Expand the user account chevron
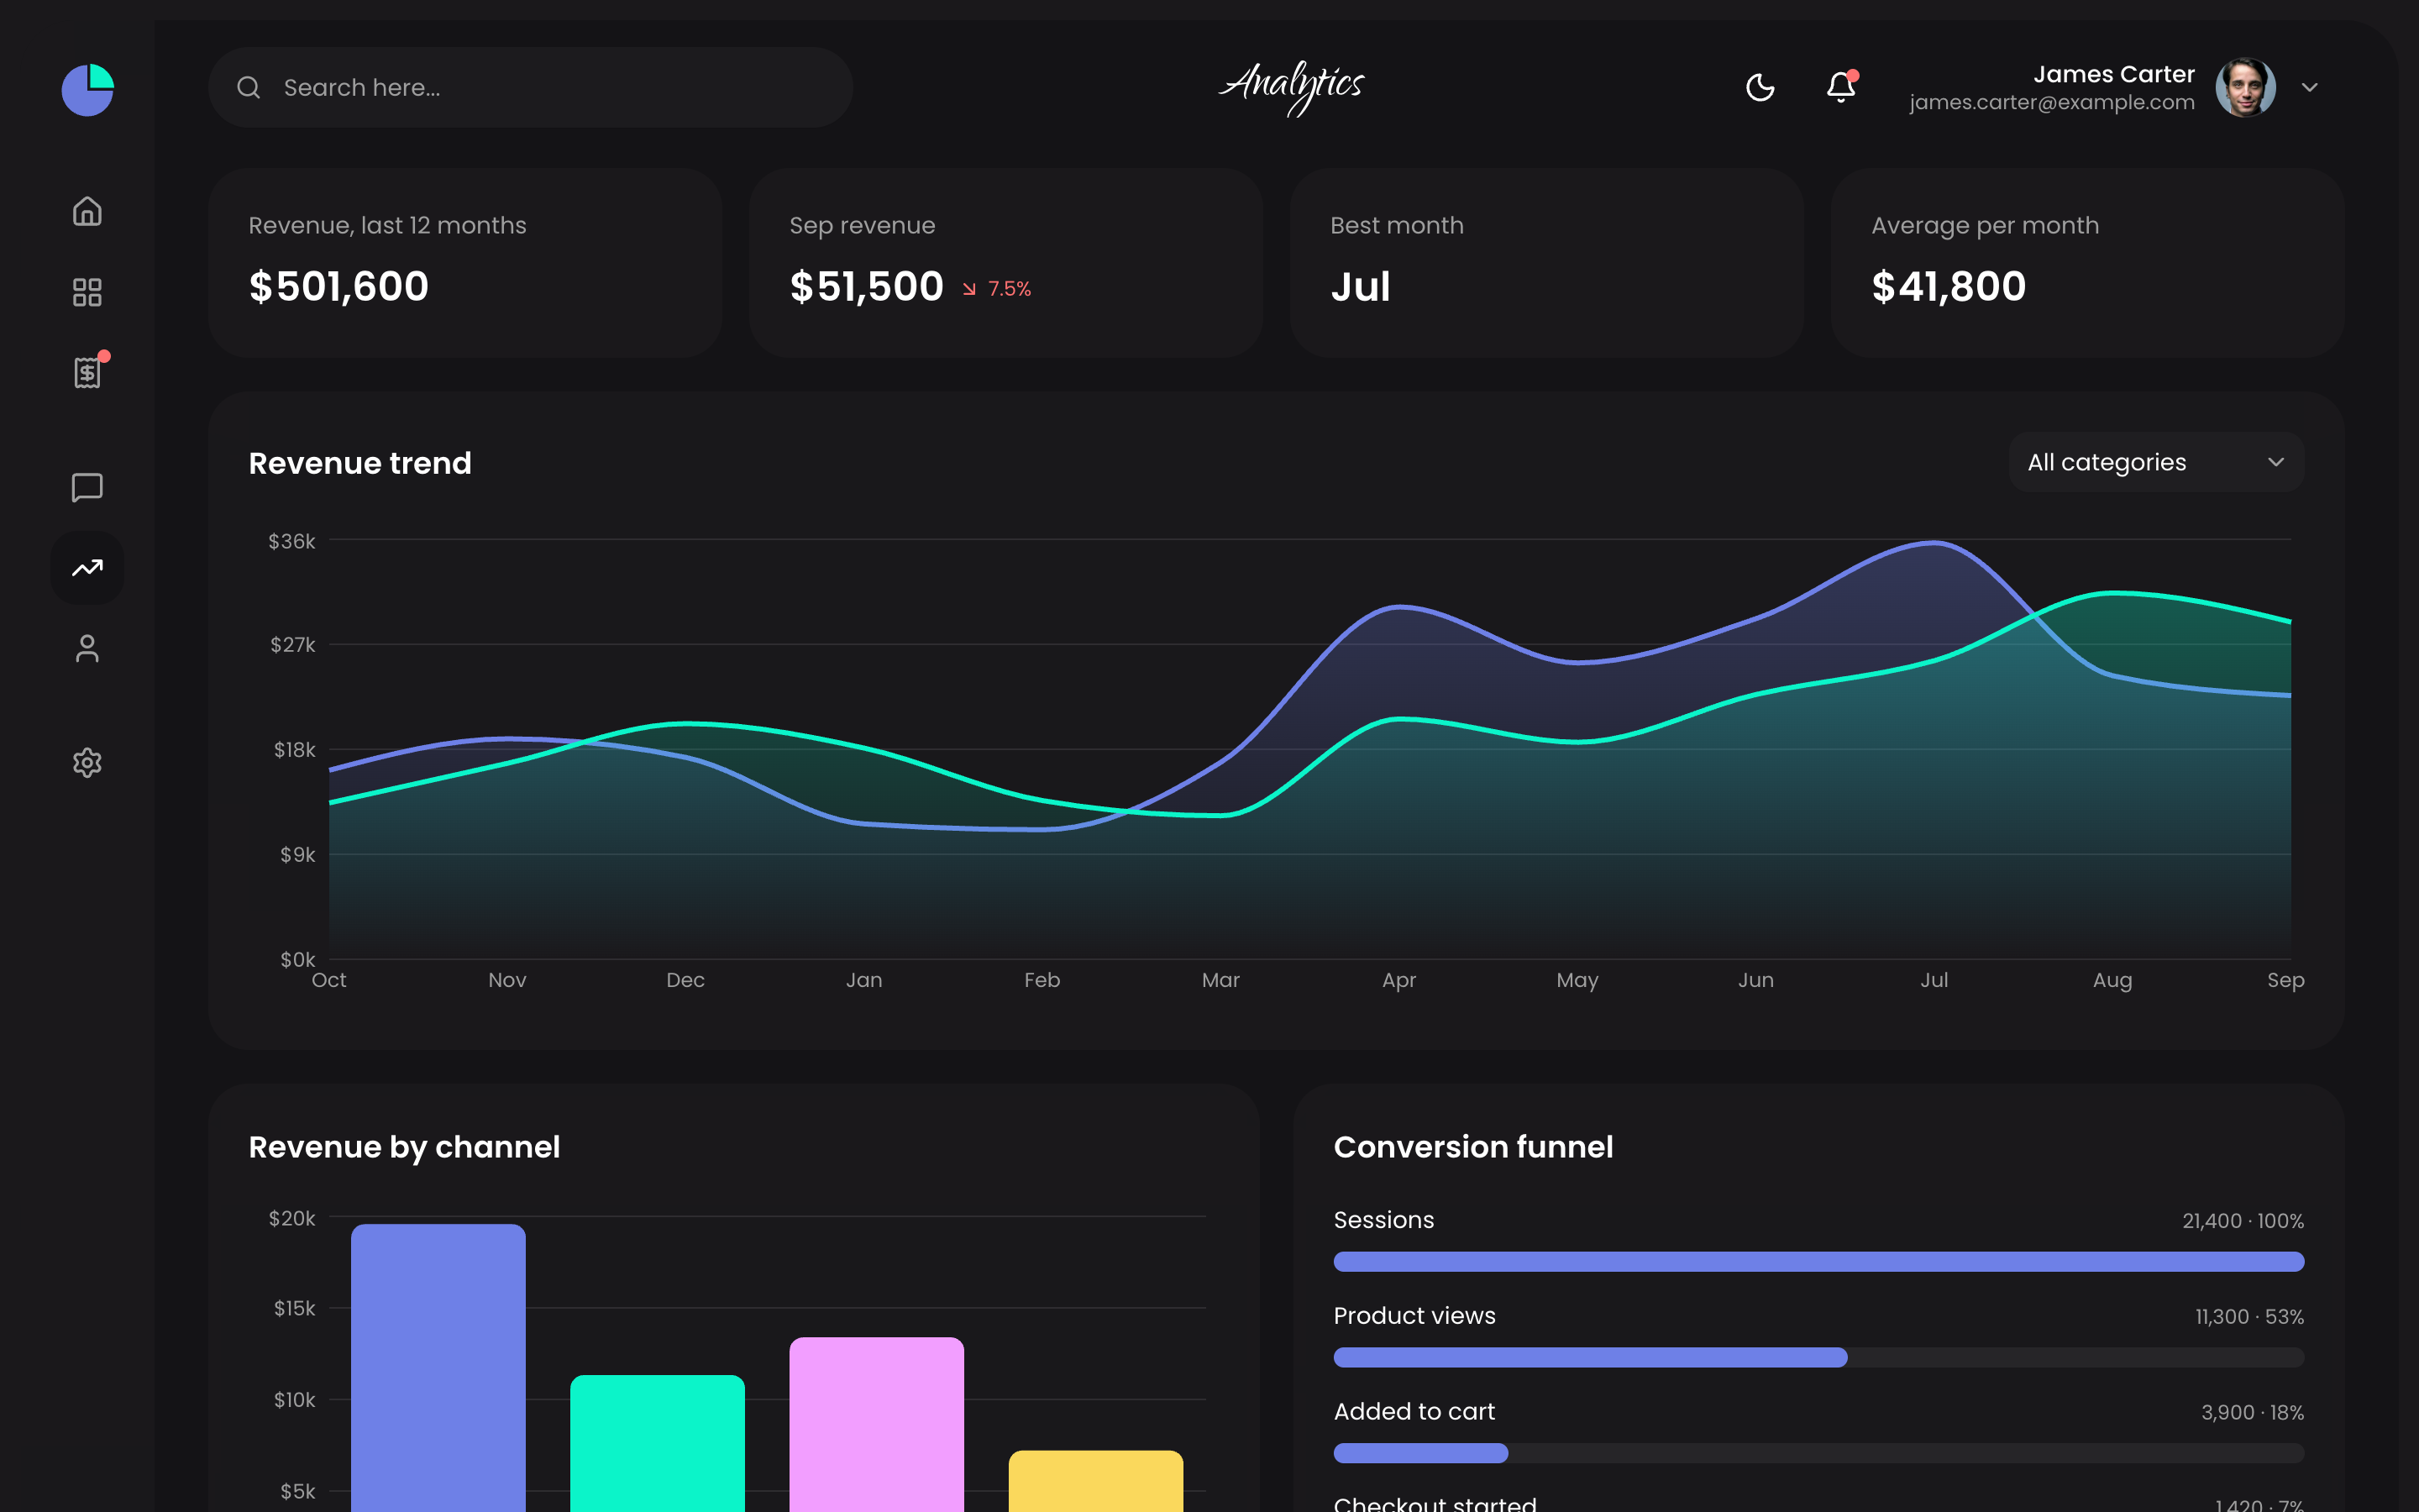2419x1512 pixels. point(2310,87)
